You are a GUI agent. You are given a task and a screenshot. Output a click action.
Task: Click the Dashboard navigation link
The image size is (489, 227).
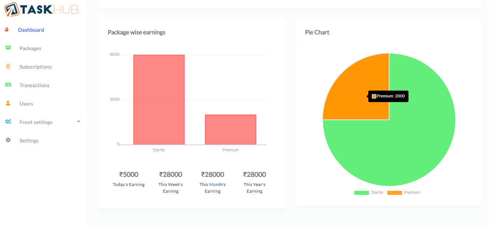[31, 30]
